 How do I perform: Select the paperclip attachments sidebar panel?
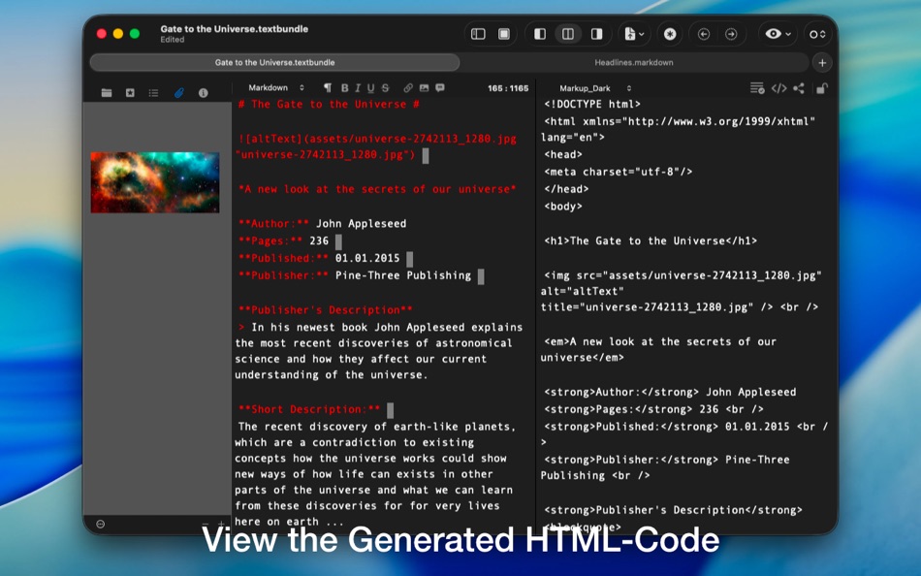tap(179, 93)
